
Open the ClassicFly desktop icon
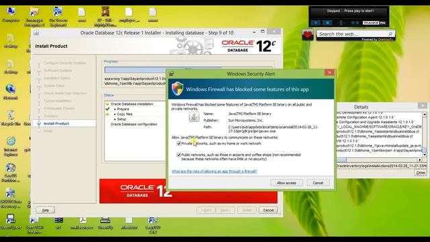click(x=105, y=223)
